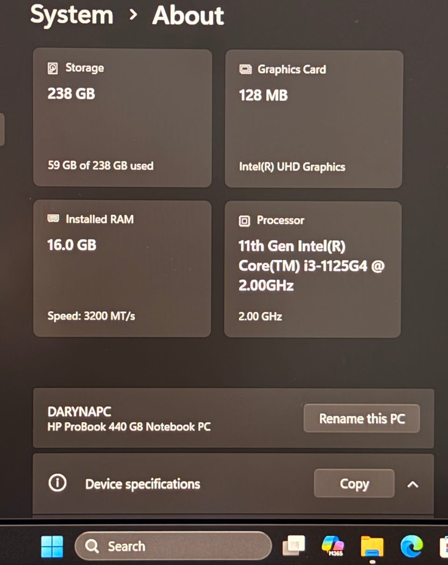Click the 128 MB graphics memory value
Image resolution: width=448 pixels, height=565 pixels.
[x=263, y=96]
